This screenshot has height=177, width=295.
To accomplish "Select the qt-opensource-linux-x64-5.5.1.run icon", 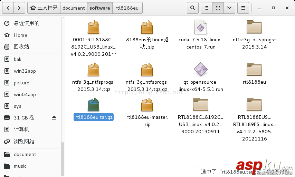I will (201, 69).
